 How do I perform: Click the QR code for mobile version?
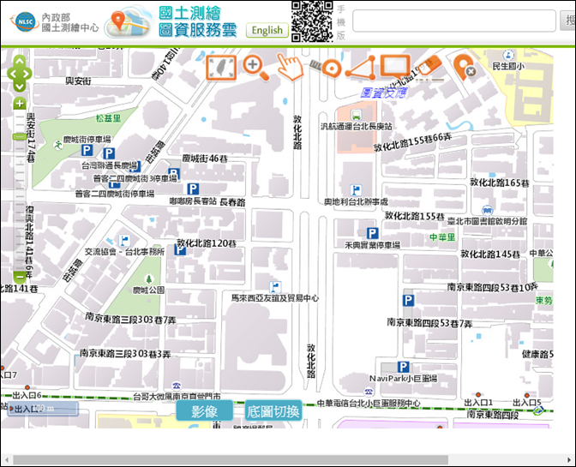click(x=312, y=21)
